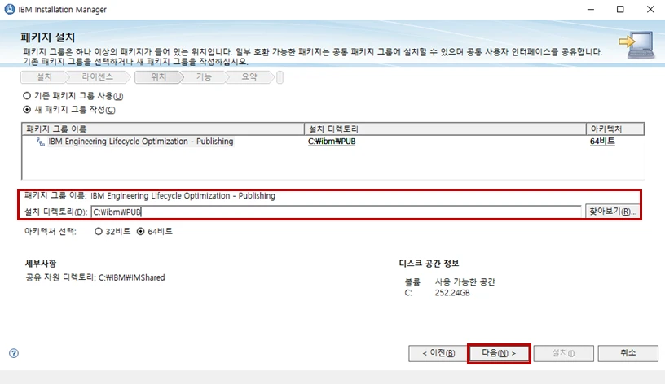
Task: Choose the 새 패키지 그룹 작성 option
Action: [x=27, y=110]
